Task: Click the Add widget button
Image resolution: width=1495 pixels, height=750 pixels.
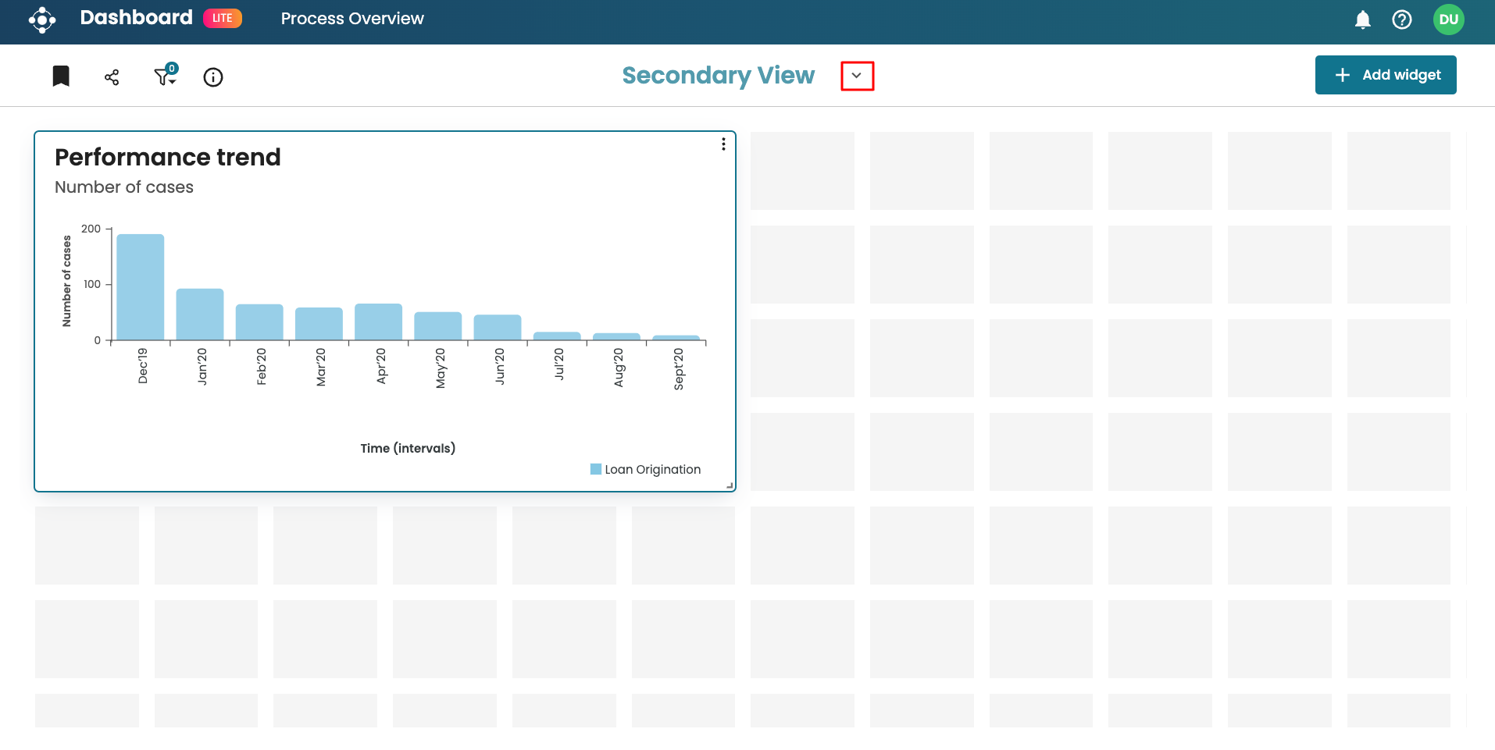Action: coord(1385,75)
